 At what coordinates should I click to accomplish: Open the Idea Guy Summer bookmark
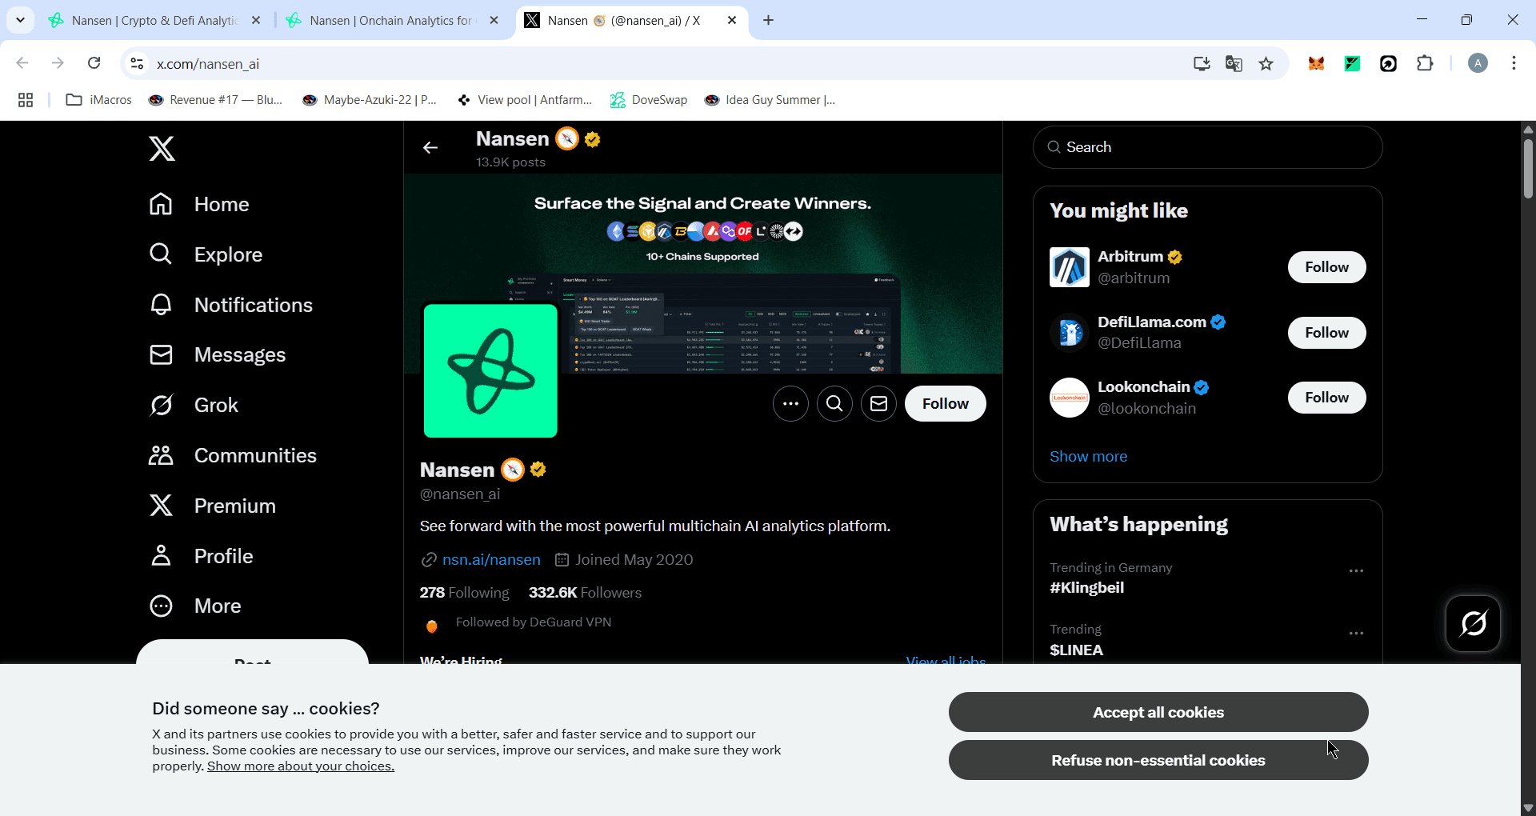point(770,100)
